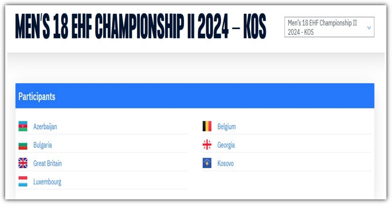Click the Bulgaria flag icon
Viewport: 392px width, 205px height.
pos(23,145)
